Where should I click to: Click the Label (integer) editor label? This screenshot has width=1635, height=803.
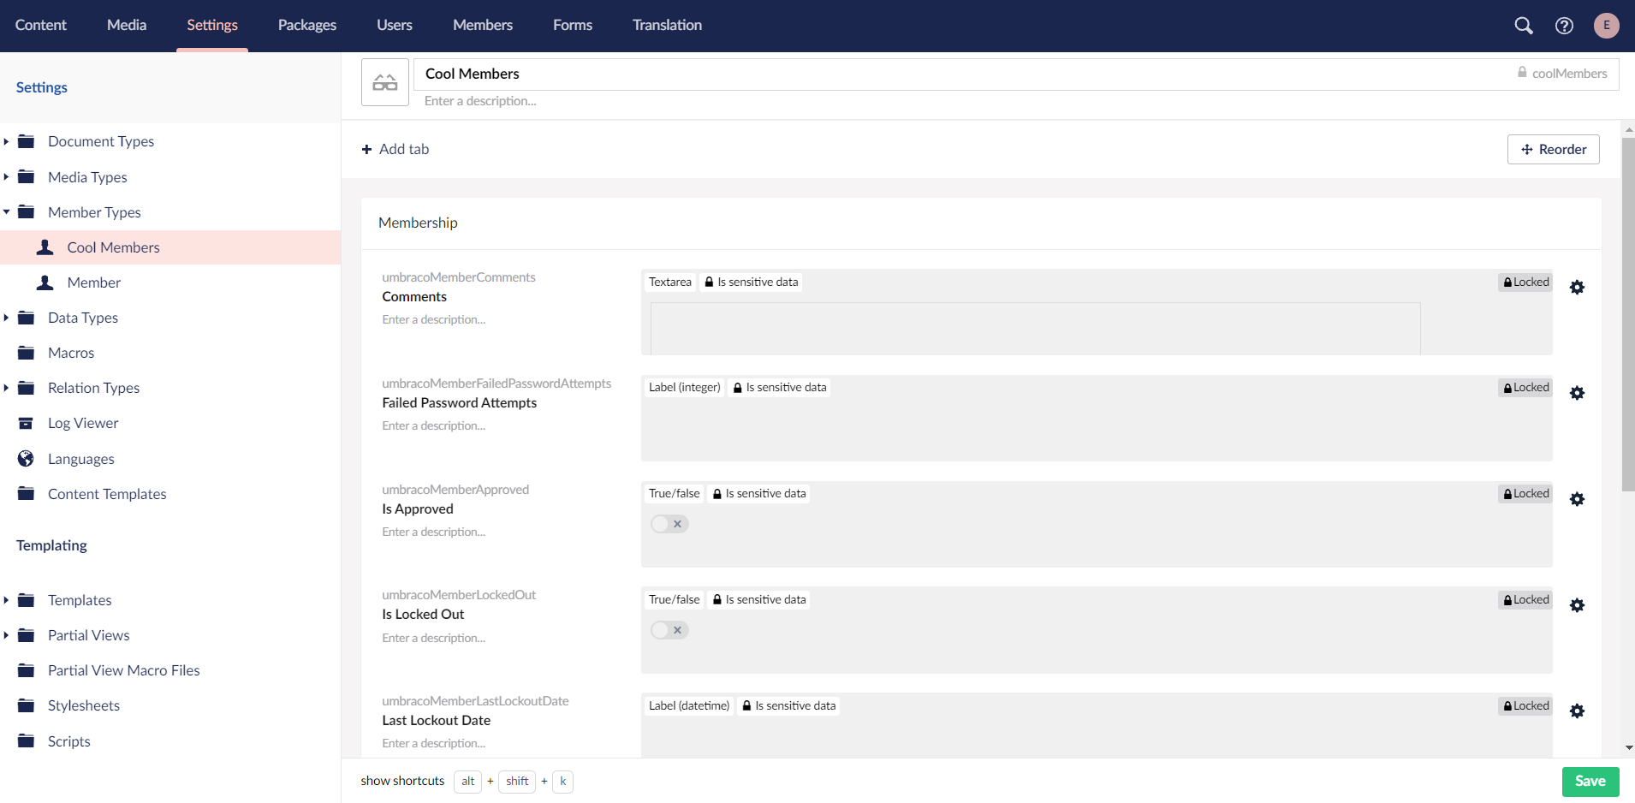point(685,387)
